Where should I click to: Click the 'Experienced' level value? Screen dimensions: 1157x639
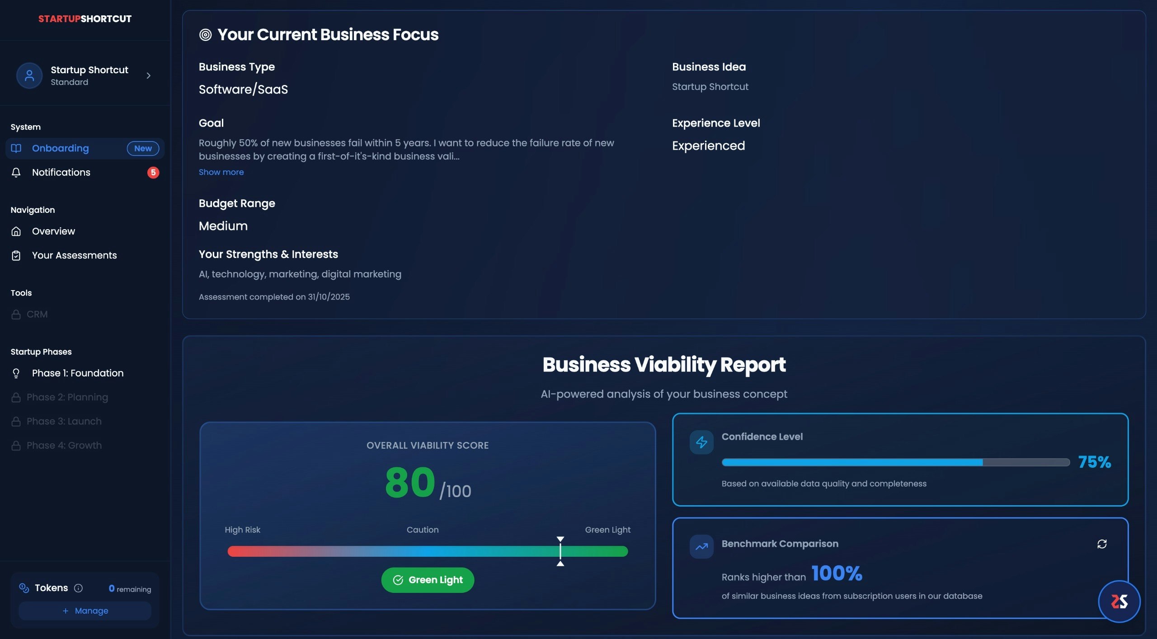tap(708, 146)
